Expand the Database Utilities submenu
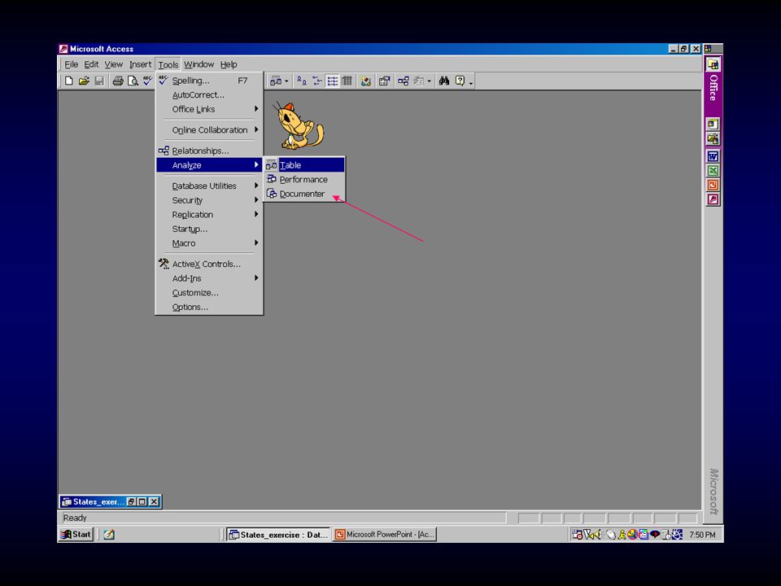The width and height of the screenshot is (781, 586). [x=209, y=186]
